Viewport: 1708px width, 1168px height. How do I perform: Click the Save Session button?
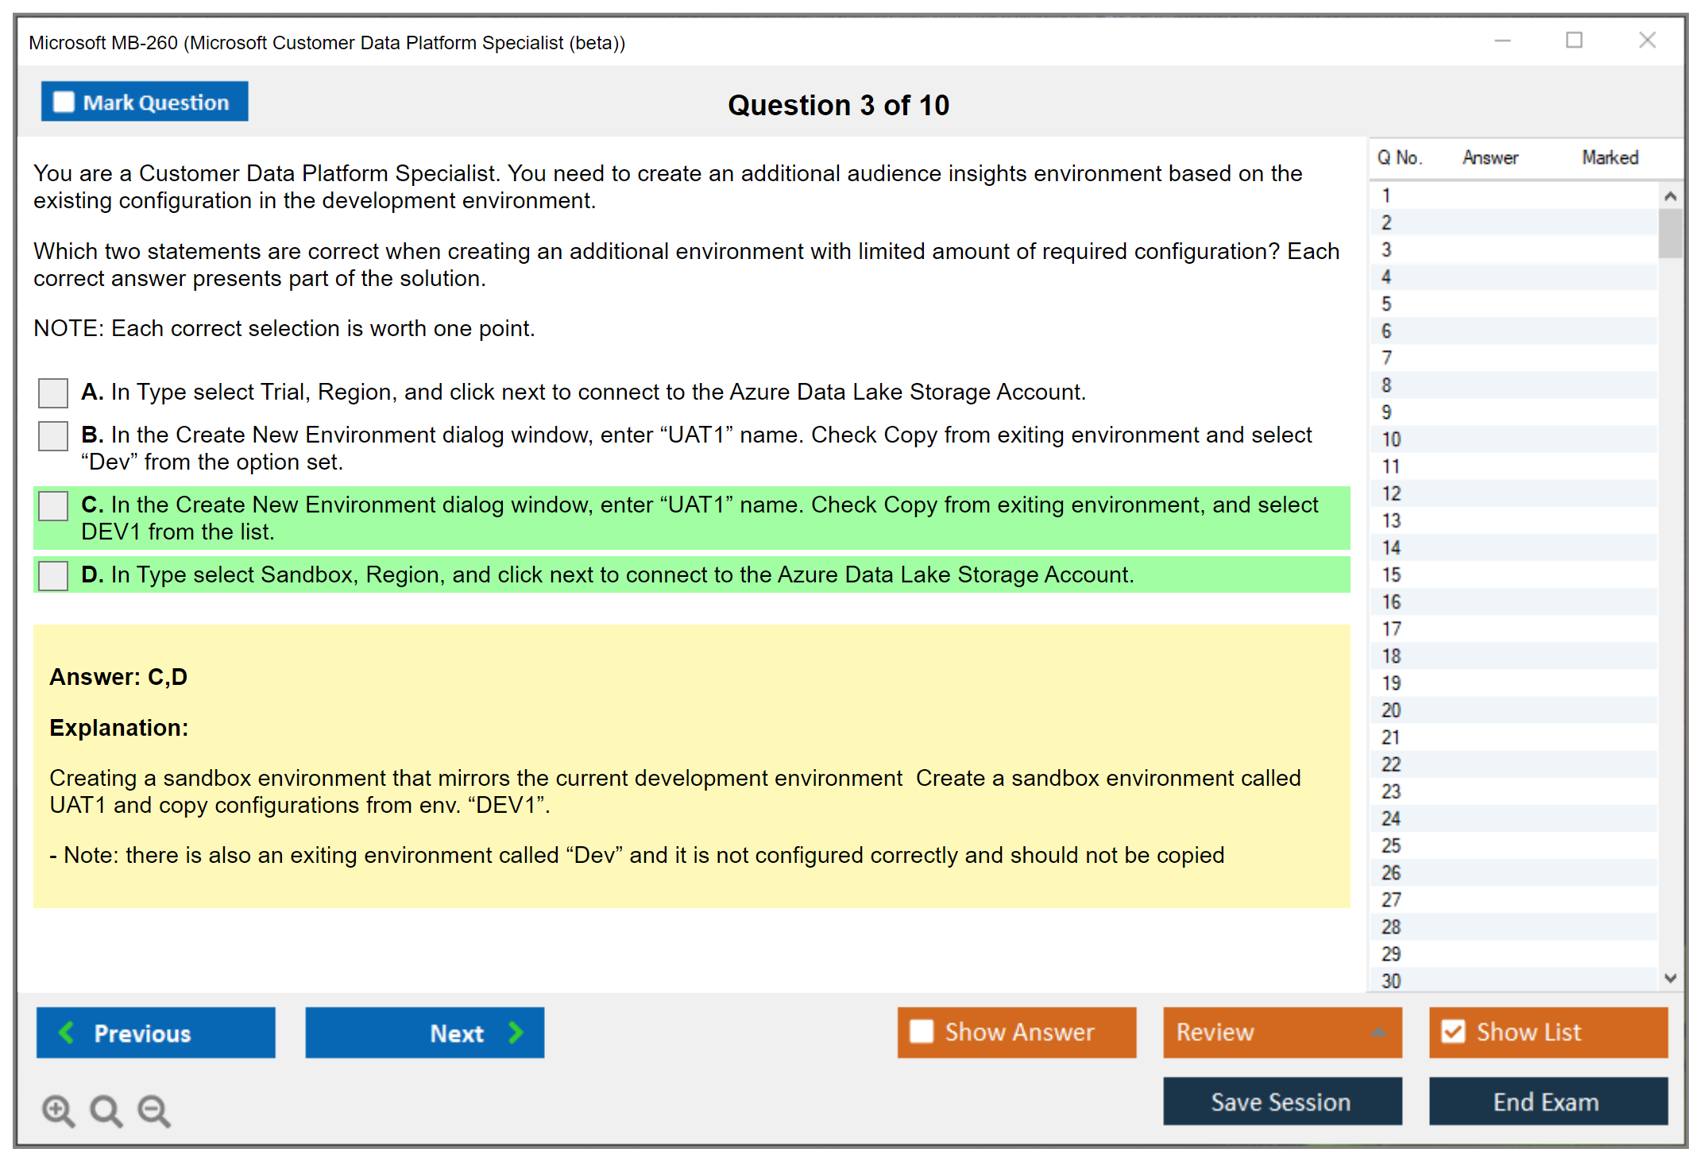point(1281,1101)
